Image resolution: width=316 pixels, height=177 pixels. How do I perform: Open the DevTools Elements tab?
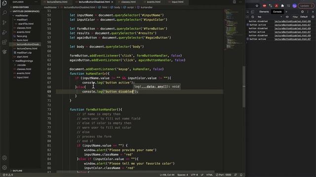click(264, 12)
